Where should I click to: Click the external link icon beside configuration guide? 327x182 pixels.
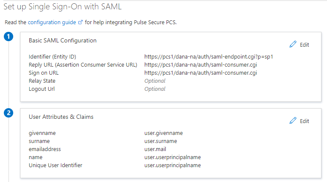point(80,22)
